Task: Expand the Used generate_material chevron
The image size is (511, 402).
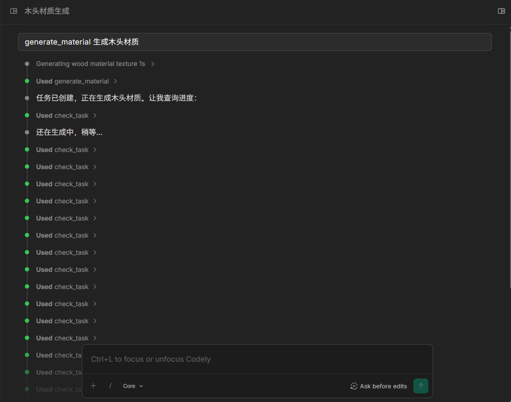Action: [x=115, y=81]
